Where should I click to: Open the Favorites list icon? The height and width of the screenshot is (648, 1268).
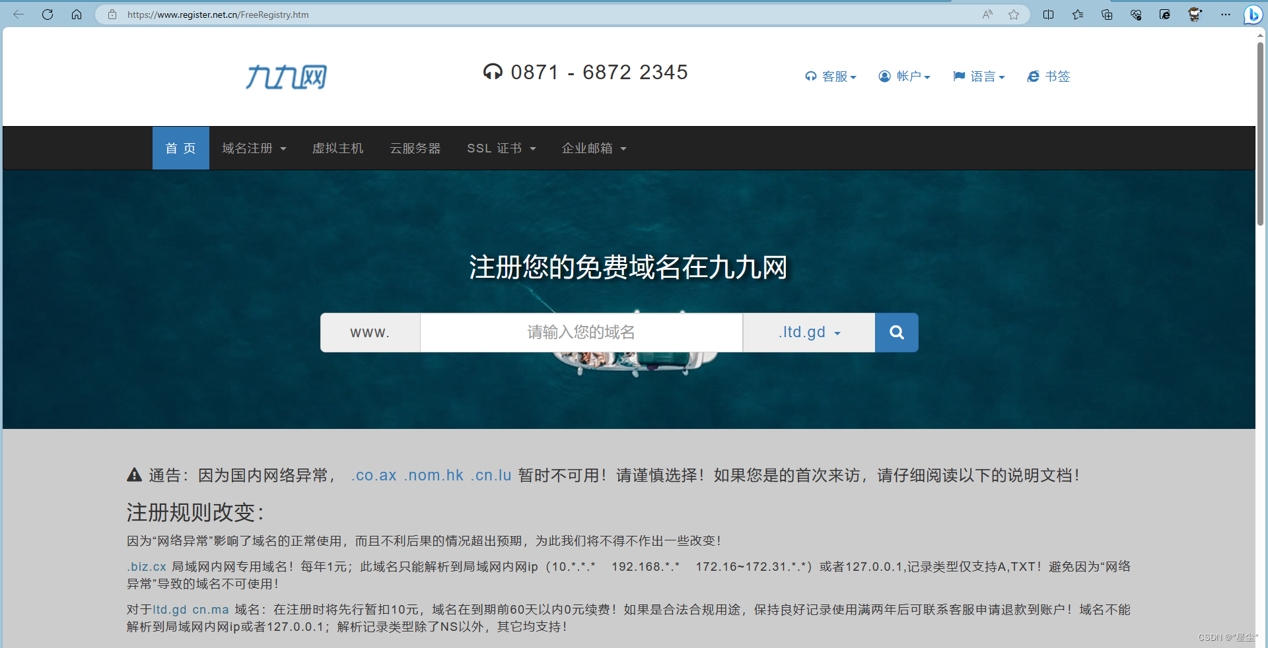point(1078,15)
